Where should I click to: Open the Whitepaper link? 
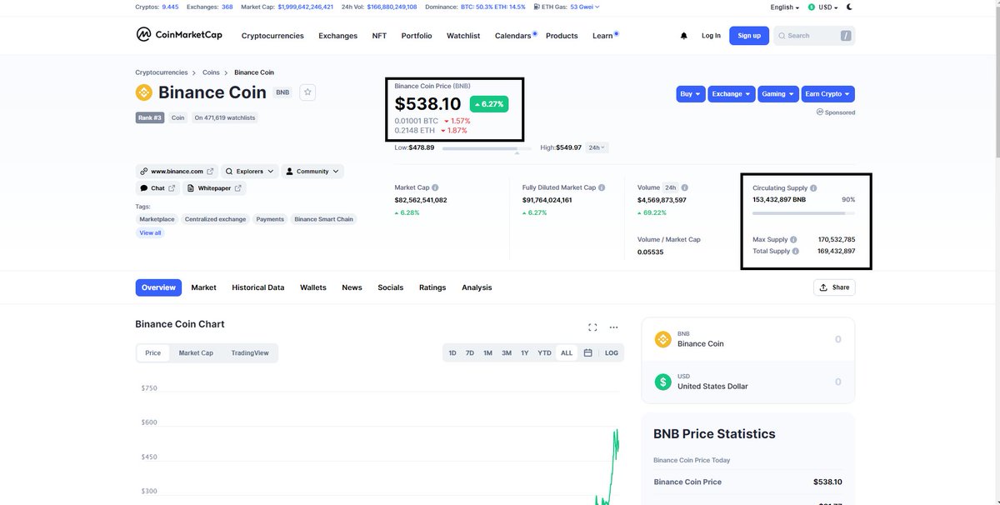pos(214,188)
